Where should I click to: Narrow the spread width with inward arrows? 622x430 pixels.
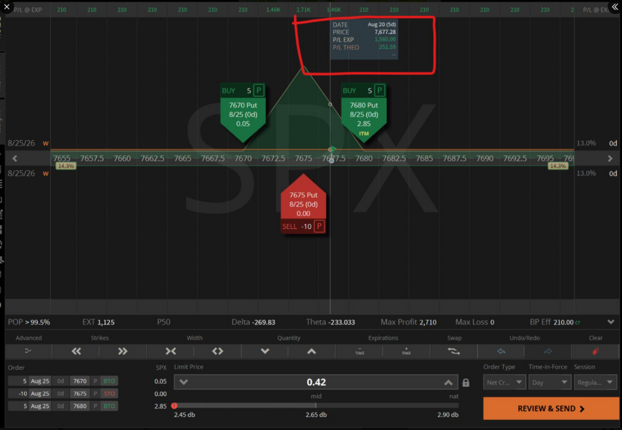tap(171, 351)
